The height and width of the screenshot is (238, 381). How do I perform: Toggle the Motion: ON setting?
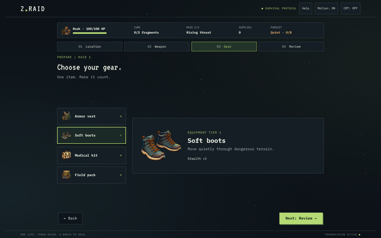pyautogui.click(x=326, y=8)
